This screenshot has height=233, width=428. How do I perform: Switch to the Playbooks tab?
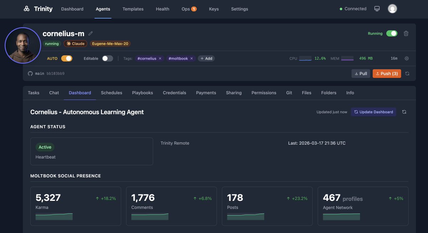pyautogui.click(x=142, y=92)
